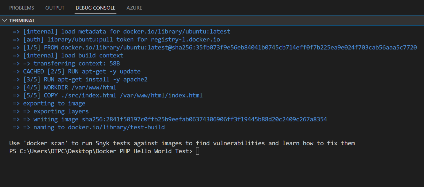The width and height of the screenshot is (424, 187).
Task: Click the transferring context: 58B line
Action: coord(66,64)
